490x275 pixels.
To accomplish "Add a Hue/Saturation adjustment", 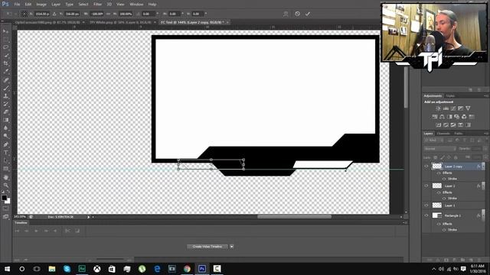I will coord(435,117).
